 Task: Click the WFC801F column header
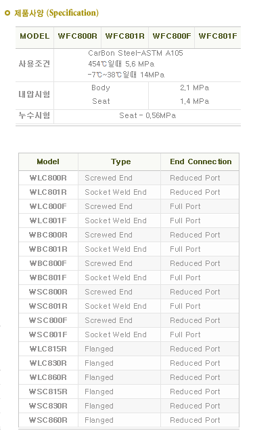(x=218, y=36)
